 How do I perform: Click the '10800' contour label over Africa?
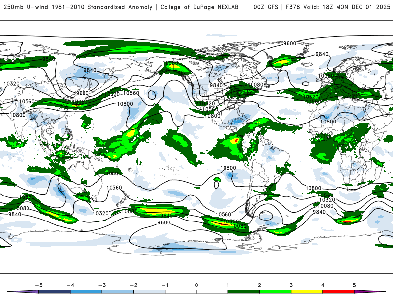coord(328,122)
